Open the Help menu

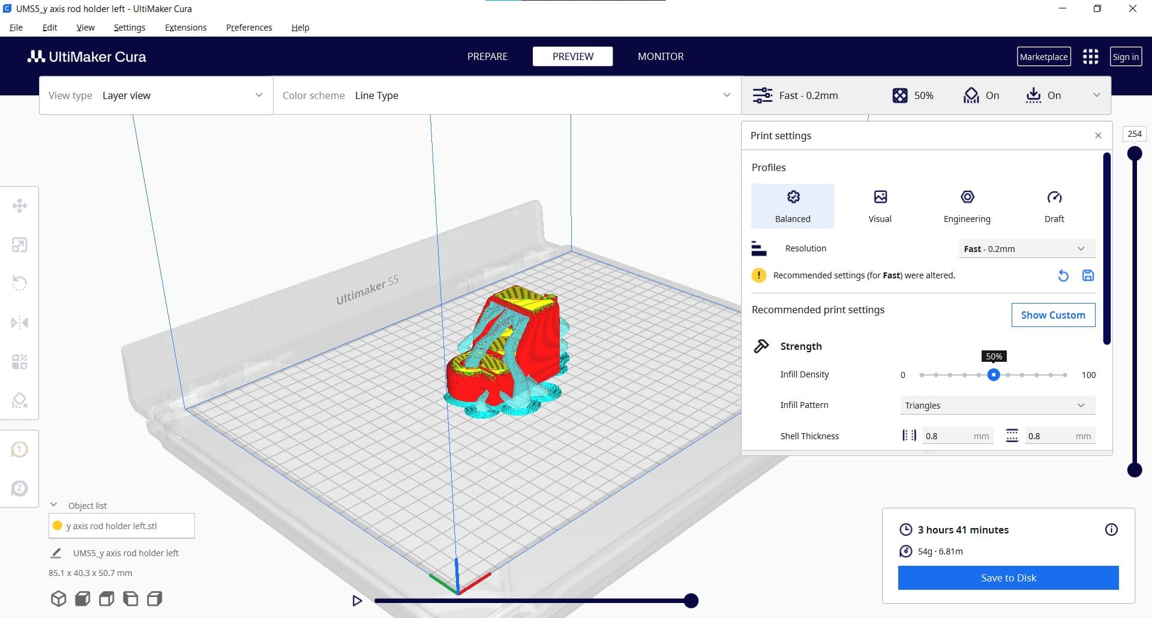pyautogui.click(x=300, y=28)
